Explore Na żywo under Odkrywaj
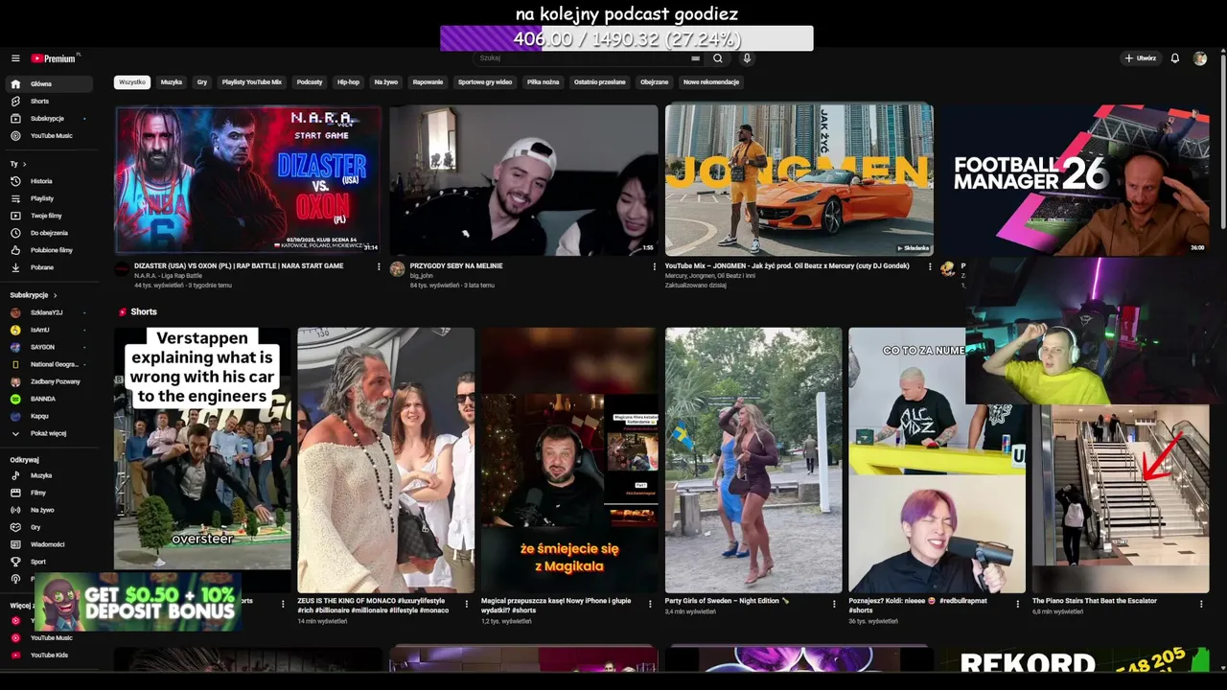 48,510
